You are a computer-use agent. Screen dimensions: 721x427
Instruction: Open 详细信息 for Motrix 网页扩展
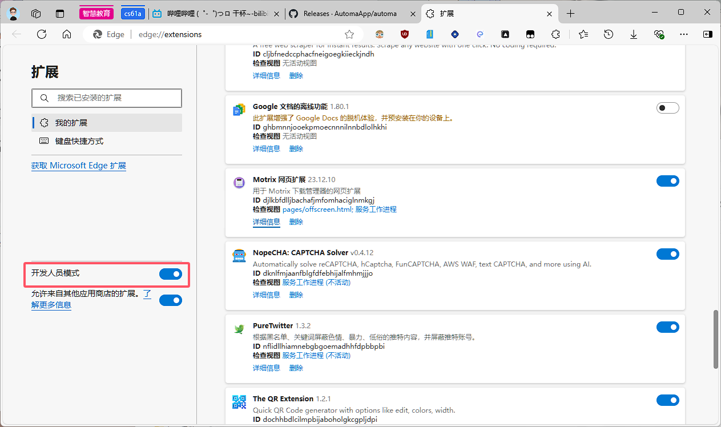tap(267, 221)
